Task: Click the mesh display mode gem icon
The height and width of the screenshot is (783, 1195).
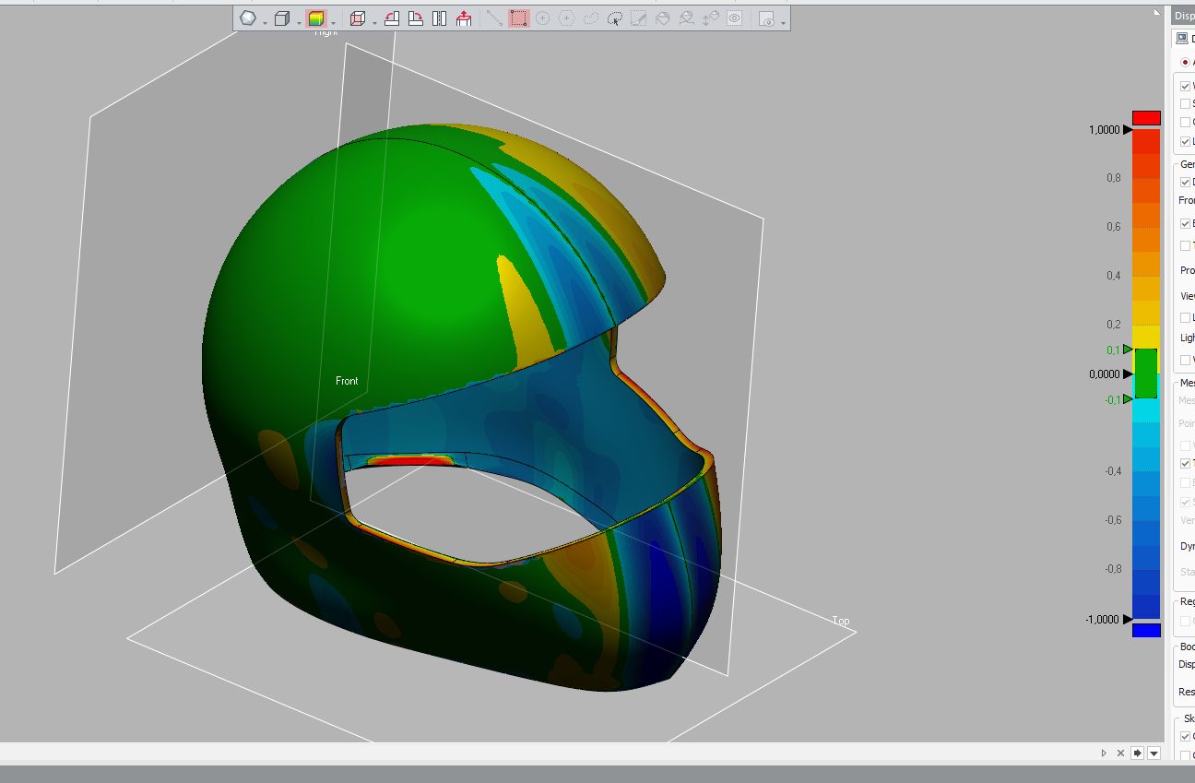Action: [247, 18]
